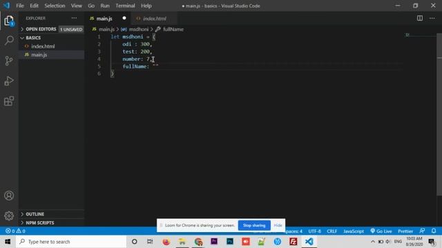Open the Extensions view

click(9, 101)
